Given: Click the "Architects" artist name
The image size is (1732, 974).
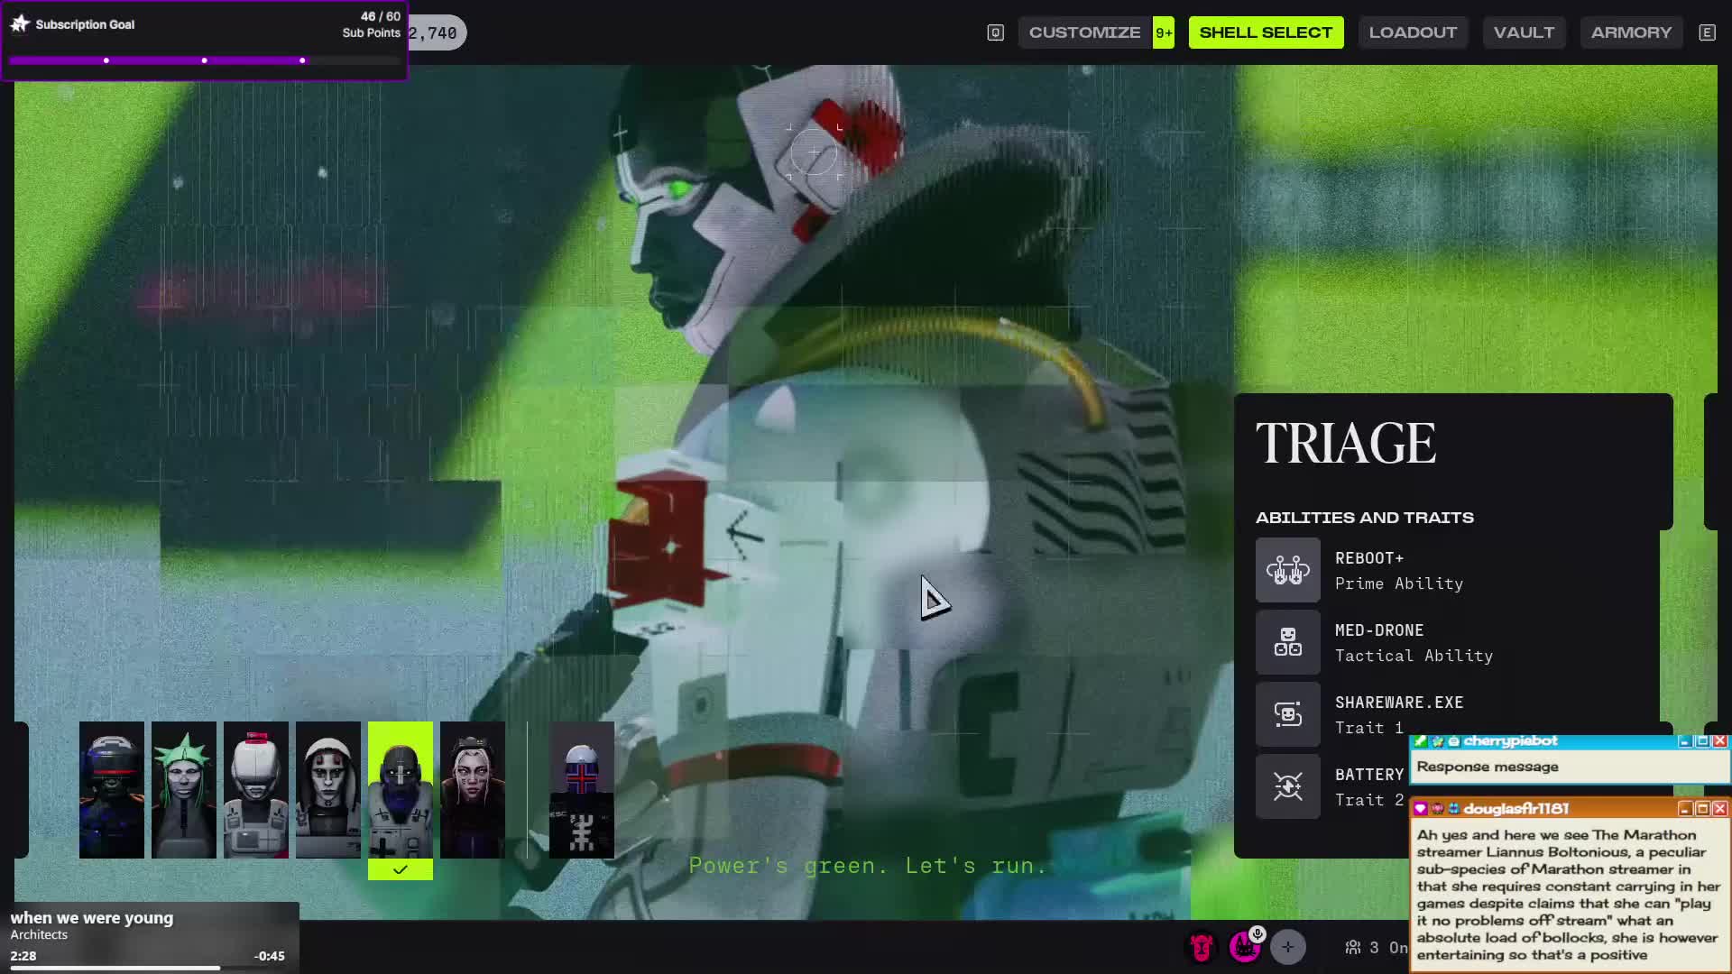Looking at the screenshot, I should click(39, 935).
